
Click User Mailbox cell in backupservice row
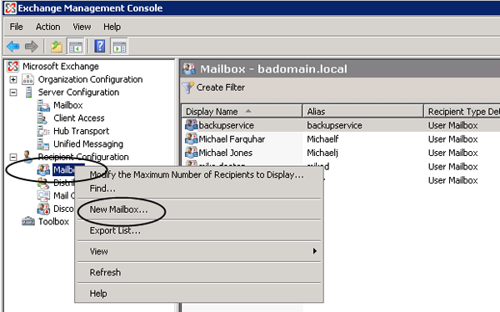[452, 125]
